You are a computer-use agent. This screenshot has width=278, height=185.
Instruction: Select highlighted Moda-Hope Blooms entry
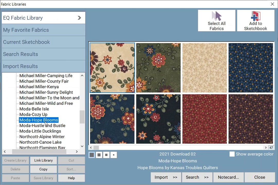[39, 120]
